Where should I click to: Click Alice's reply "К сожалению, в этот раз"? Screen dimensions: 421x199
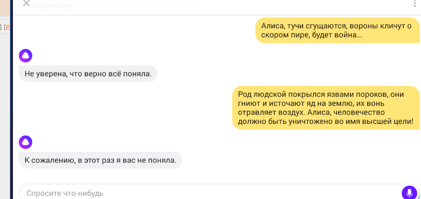tap(100, 160)
